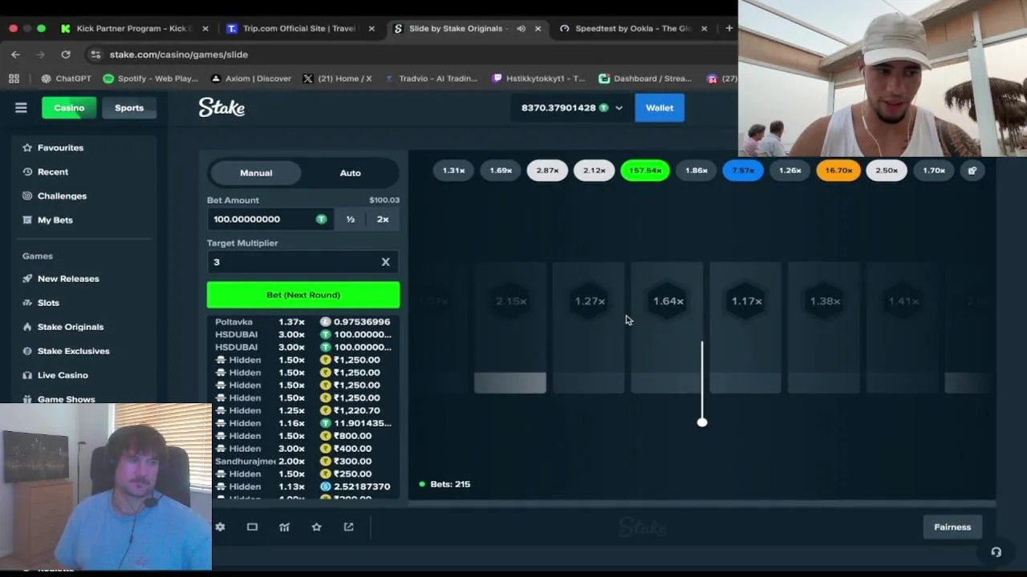Reload the page with the refresh icon
Viewport: 1027px width, 577px height.
(x=66, y=54)
